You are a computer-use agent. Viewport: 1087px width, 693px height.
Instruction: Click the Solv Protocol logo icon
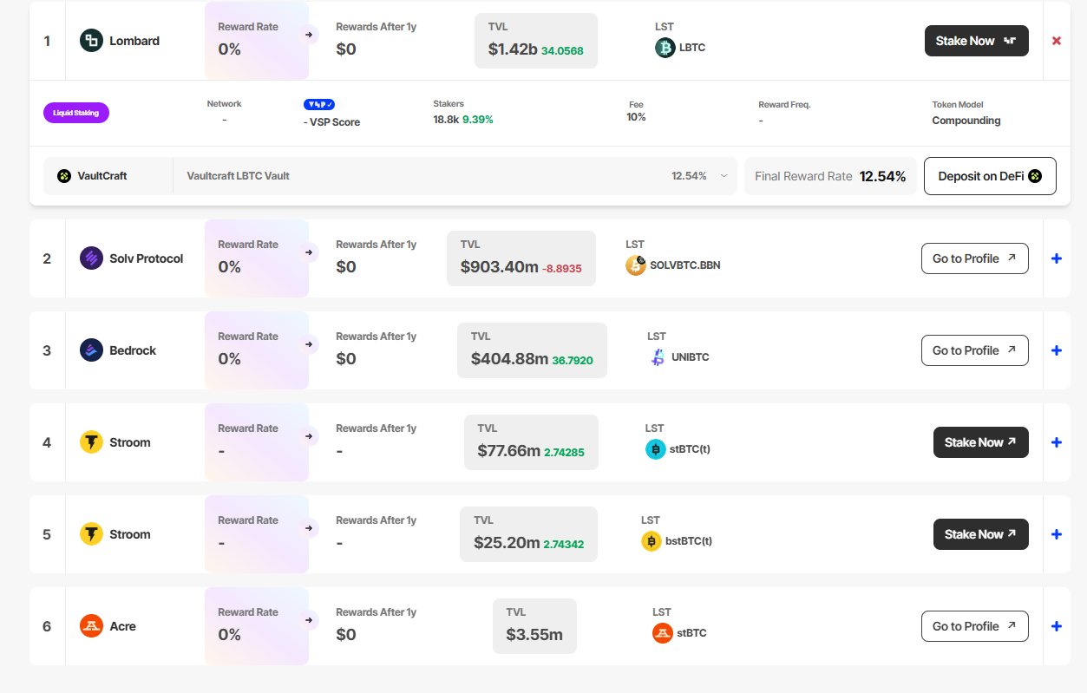[x=91, y=258]
